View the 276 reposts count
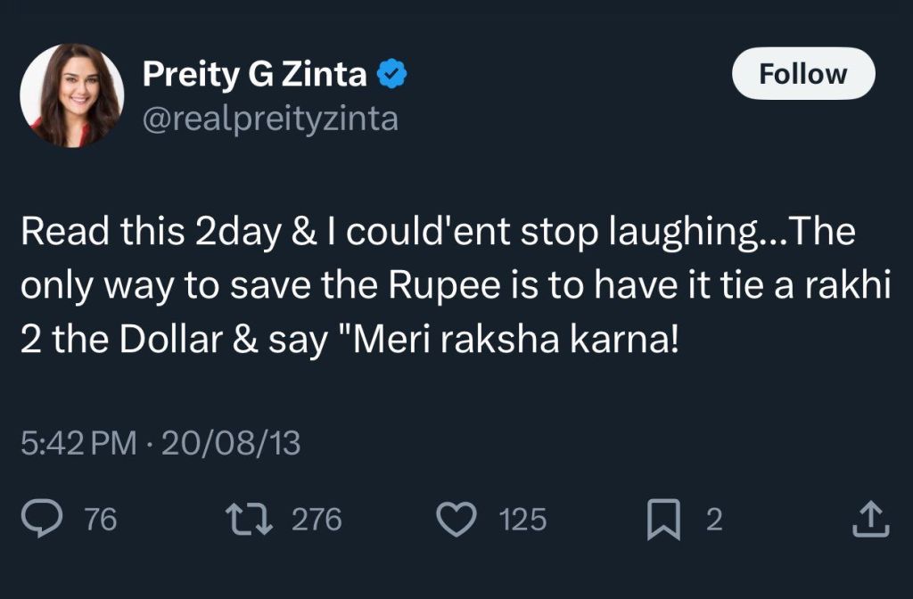This screenshot has width=913, height=599. point(317,520)
